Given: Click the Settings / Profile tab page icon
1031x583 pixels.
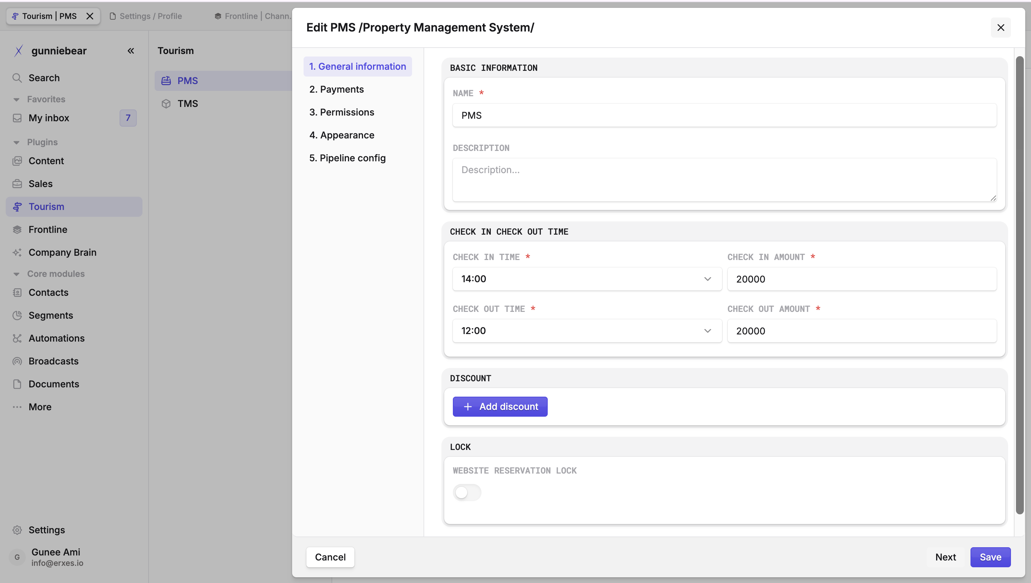Looking at the screenshot, I should (x=113, y=16).
